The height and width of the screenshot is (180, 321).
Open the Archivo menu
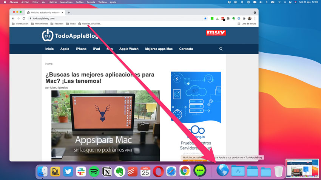(25, 2)
